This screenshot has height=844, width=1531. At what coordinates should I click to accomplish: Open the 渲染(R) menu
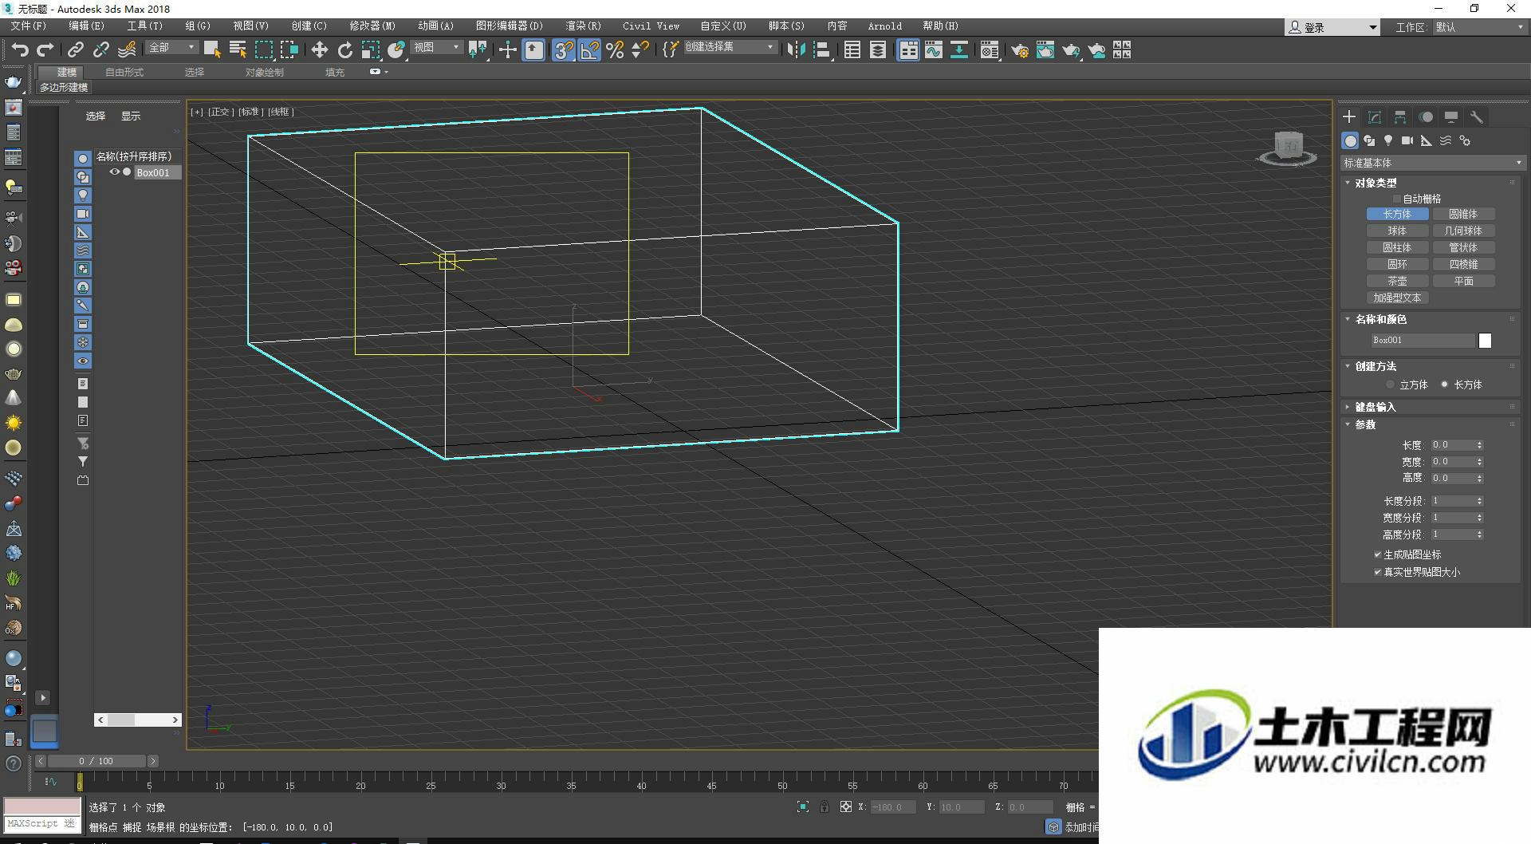583,26
